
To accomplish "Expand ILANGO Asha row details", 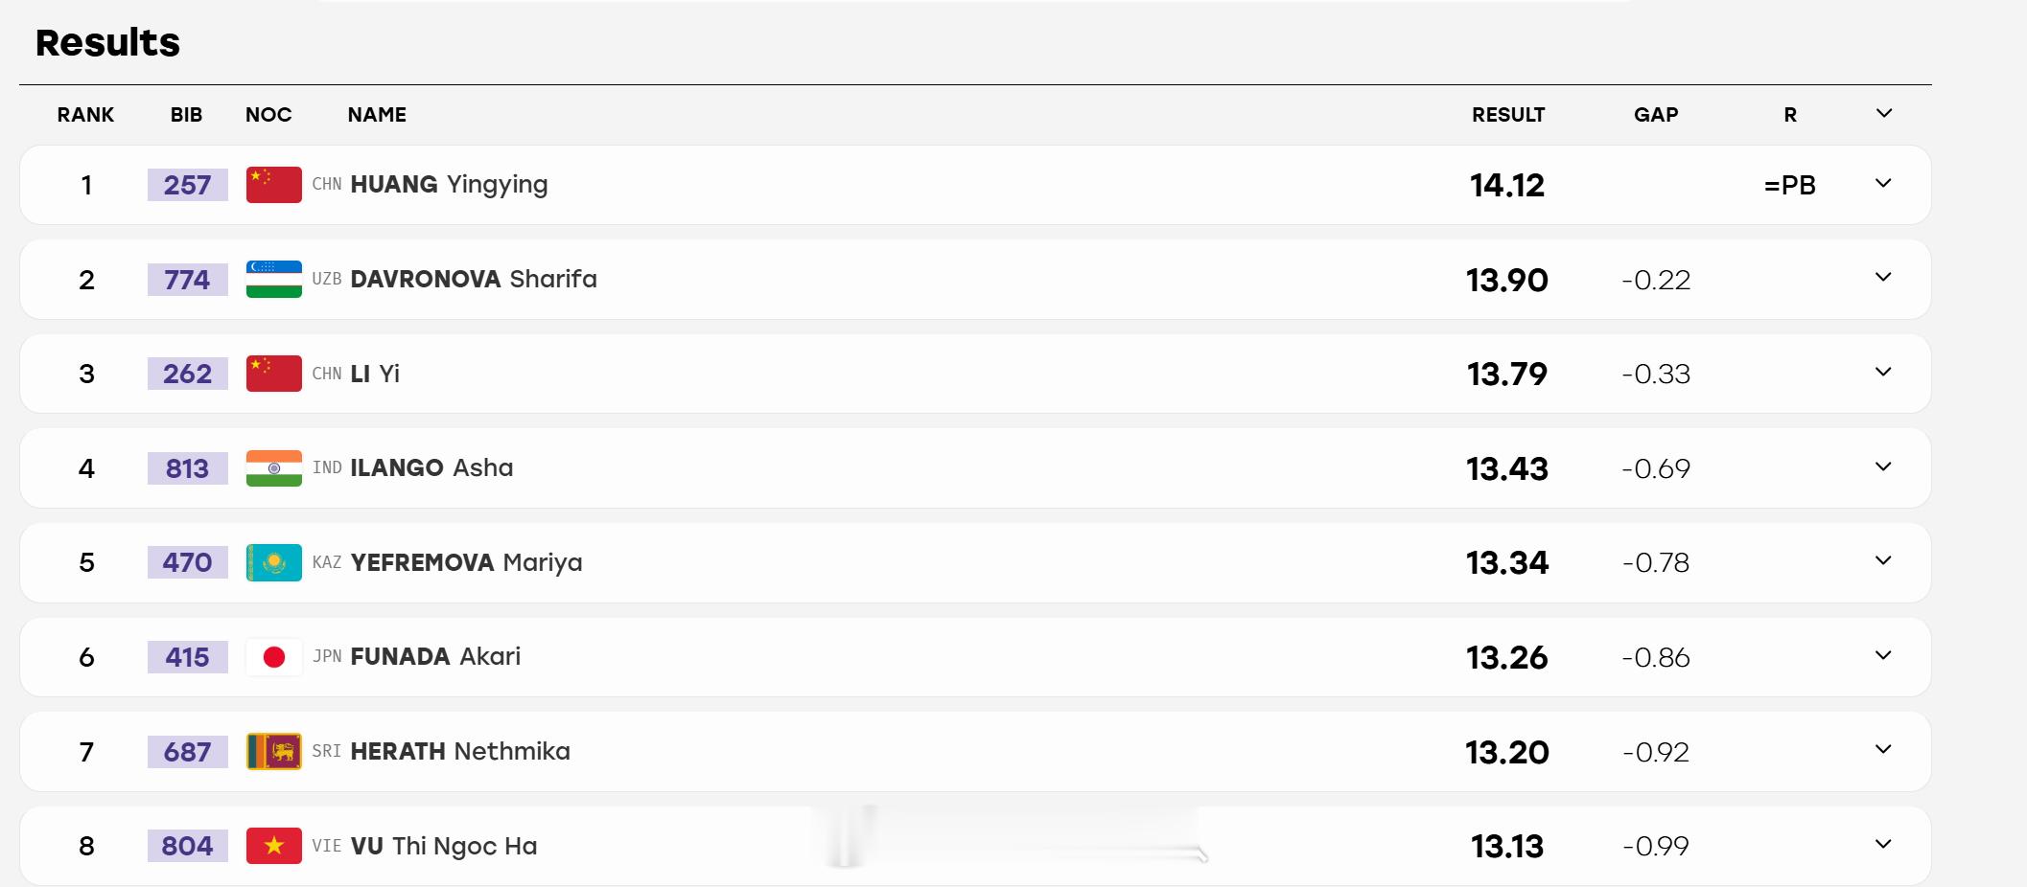I will [x=1883, y=466].
